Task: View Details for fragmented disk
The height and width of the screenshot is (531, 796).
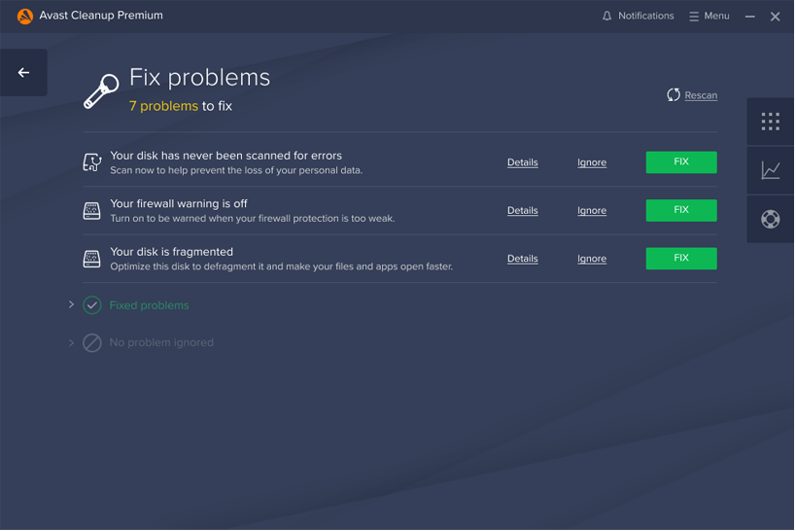Action: click(x=522, y=259)
